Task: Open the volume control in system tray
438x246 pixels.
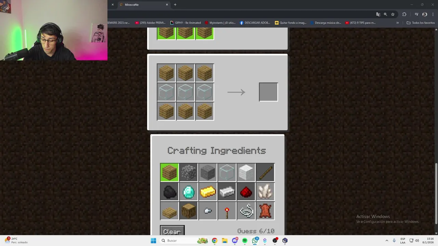Action: click(417, 241)
